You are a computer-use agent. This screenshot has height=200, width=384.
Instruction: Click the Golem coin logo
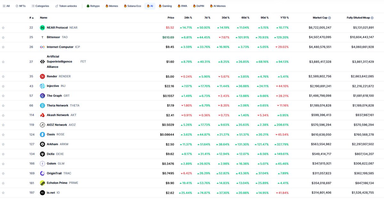pos(42,164)
